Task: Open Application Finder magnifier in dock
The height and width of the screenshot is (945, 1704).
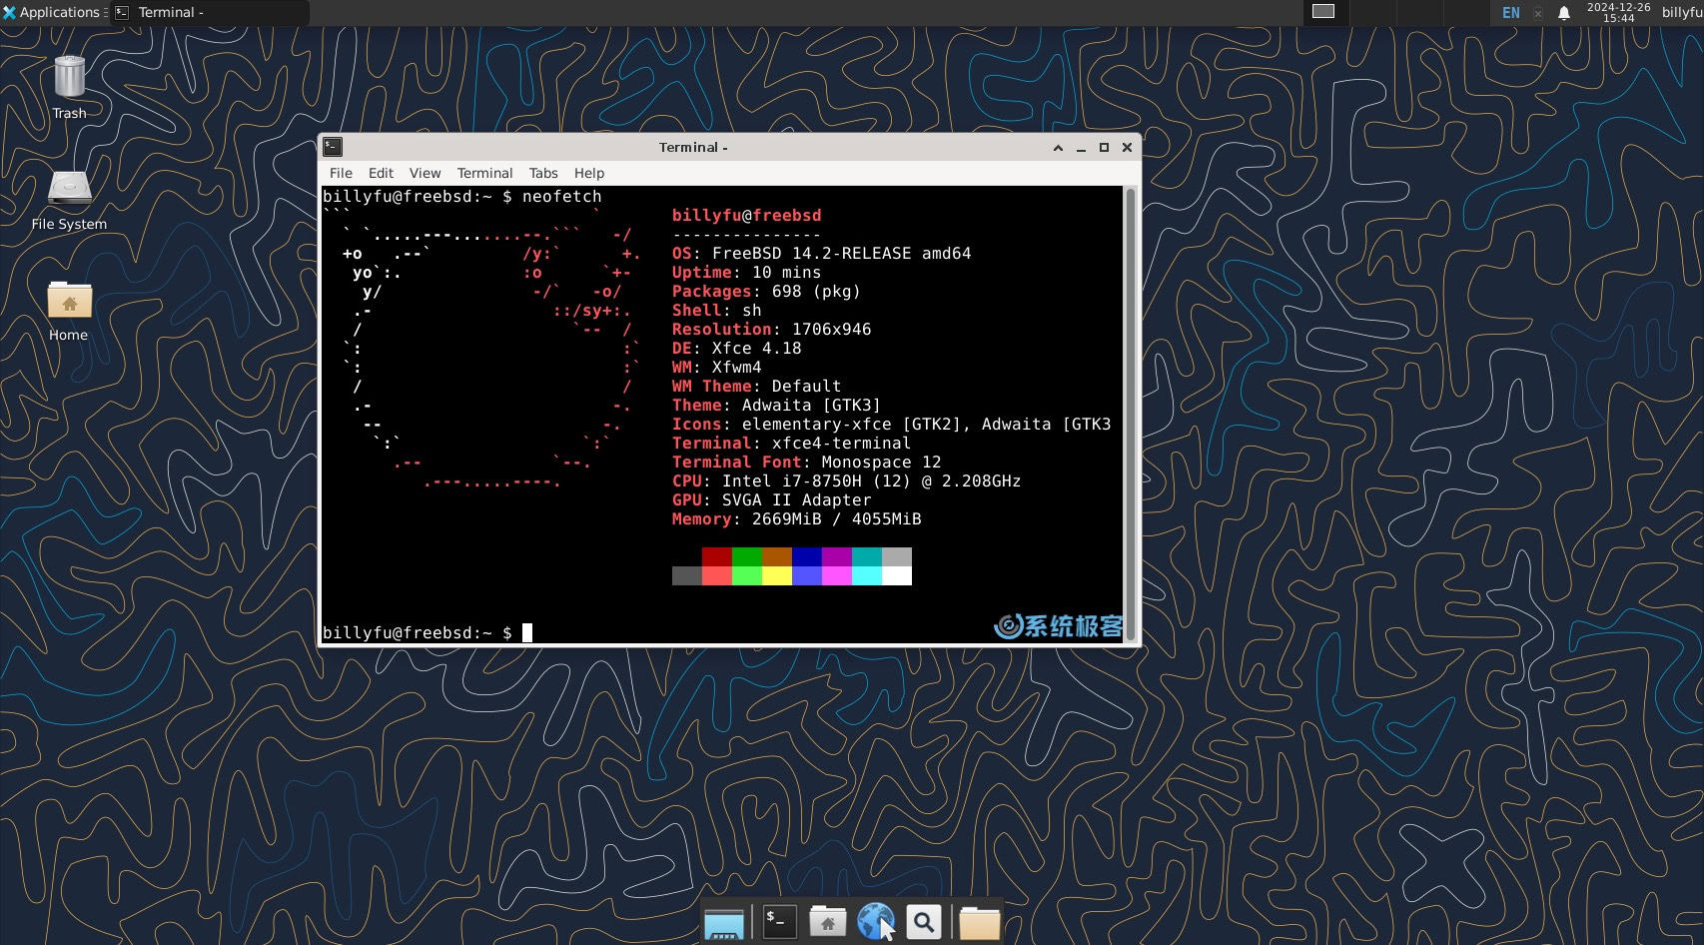Action: click(924, 922)
